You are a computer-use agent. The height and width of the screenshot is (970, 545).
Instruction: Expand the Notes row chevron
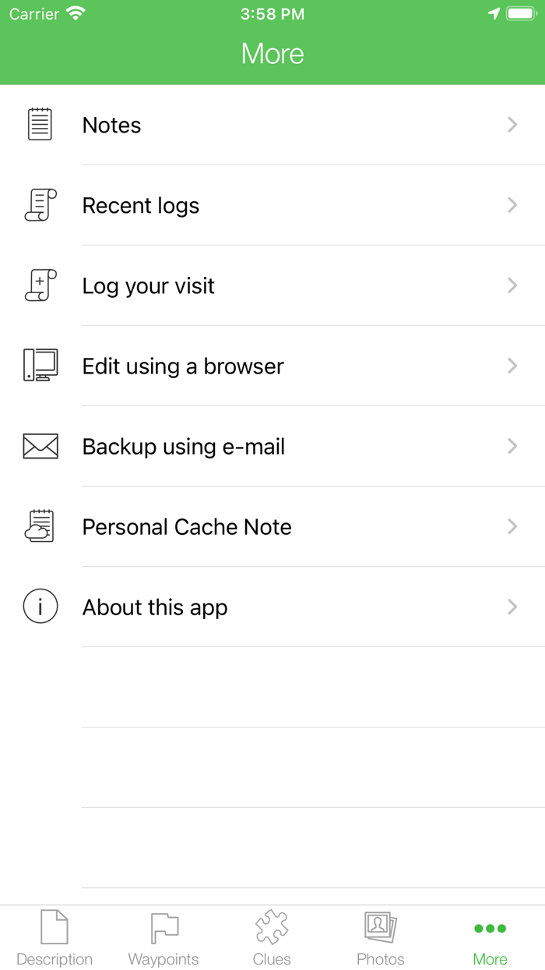coord(512,125)
